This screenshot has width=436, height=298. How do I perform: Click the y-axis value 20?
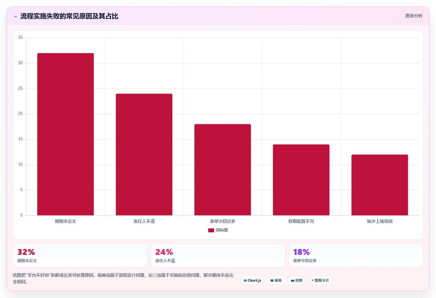(x=20, y=114)
